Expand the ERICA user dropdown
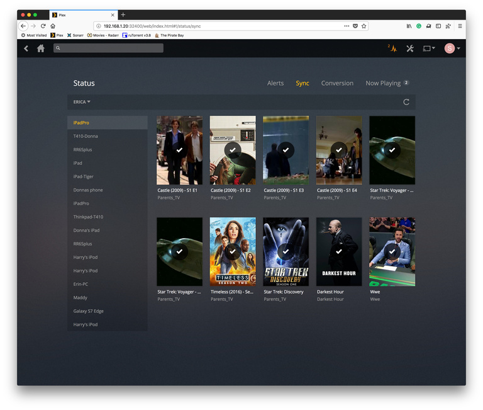Viewport: 483px width, 410px height. pos(82,102)
